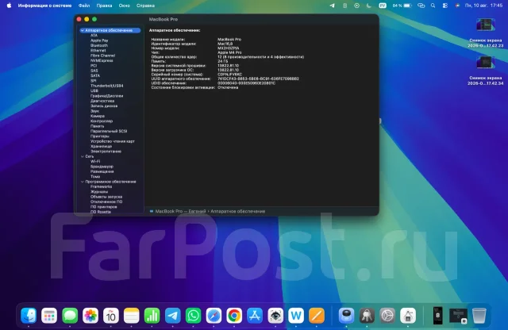508x330 pixels.
Task: Open Focus moon icon in menu bar
Action: [369, 6]
